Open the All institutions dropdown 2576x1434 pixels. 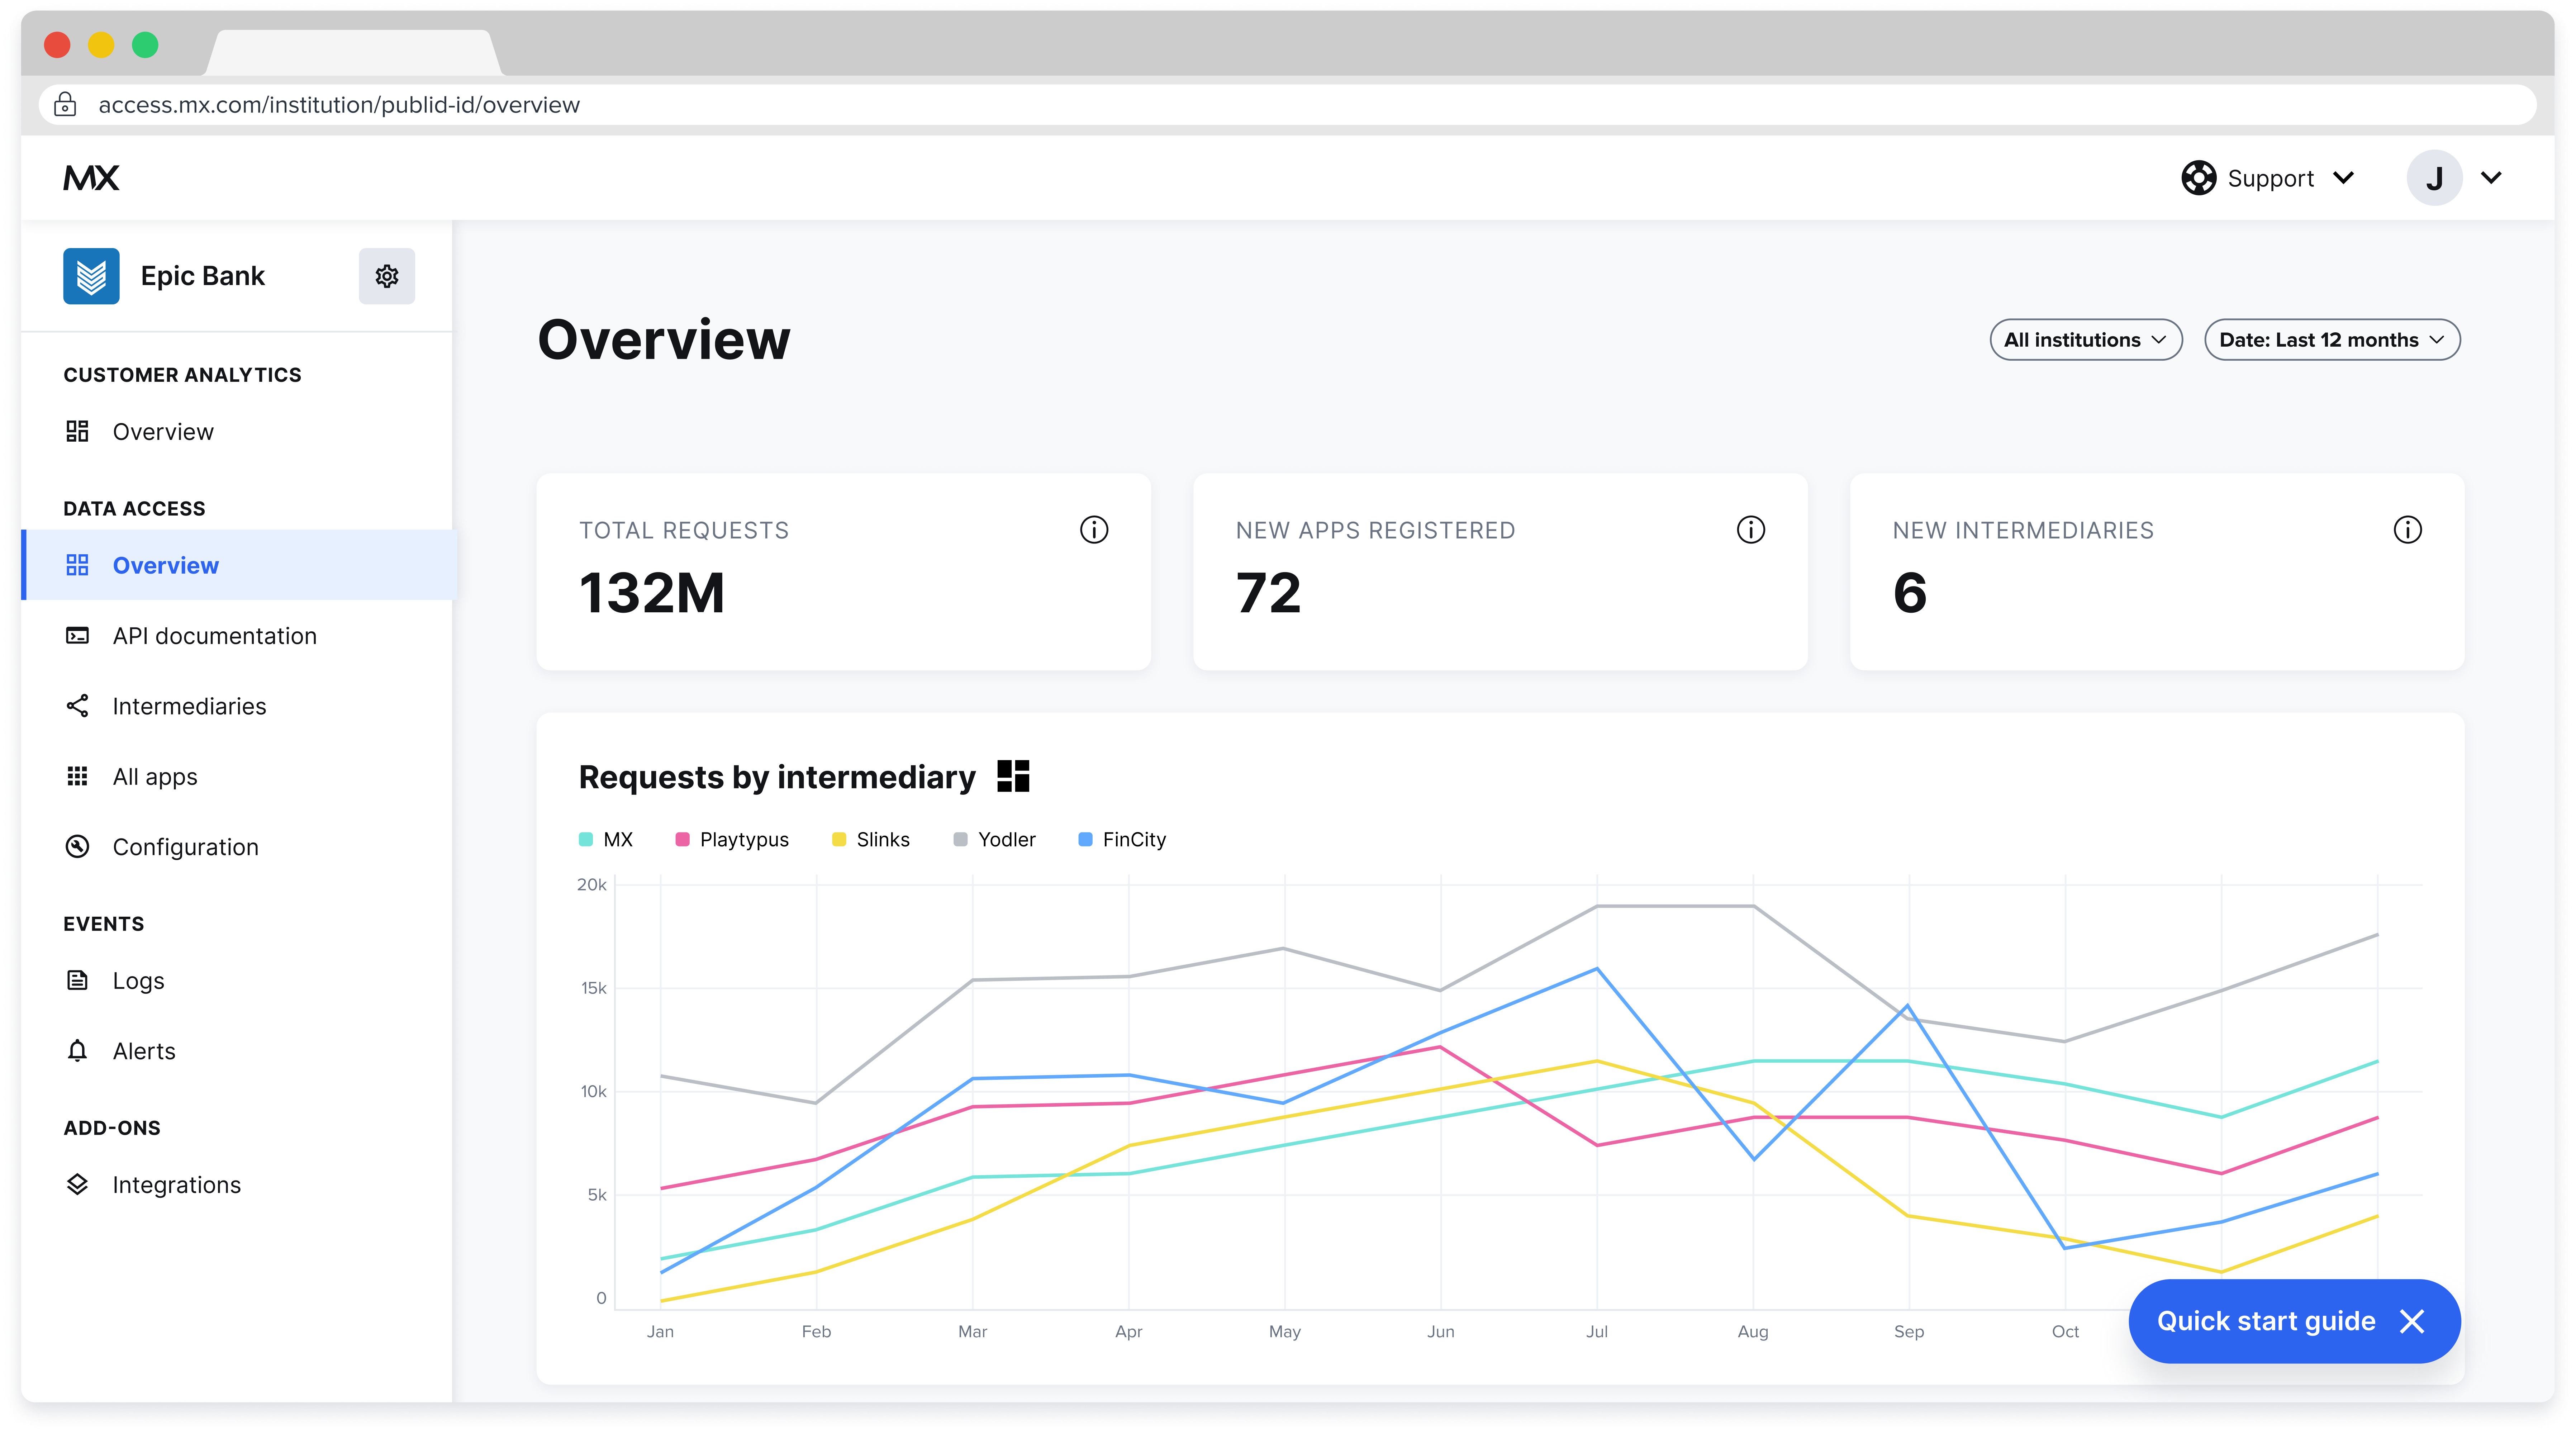(x=2086, y=339)
